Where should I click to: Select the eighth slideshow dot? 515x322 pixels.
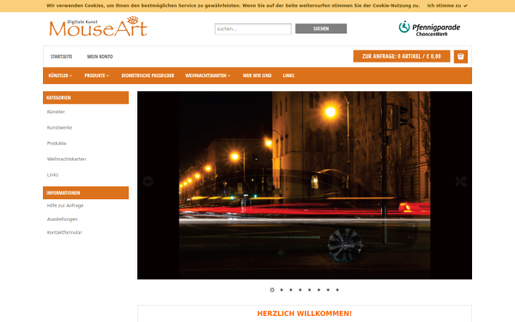coord(337,290)
